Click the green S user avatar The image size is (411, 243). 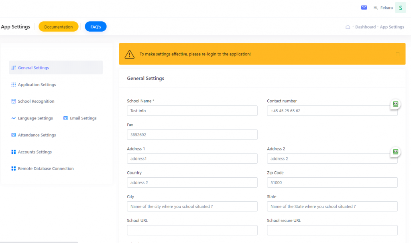400,8
